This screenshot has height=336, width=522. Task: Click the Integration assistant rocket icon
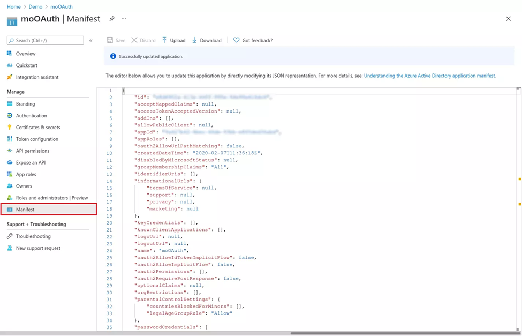point(10,77)
